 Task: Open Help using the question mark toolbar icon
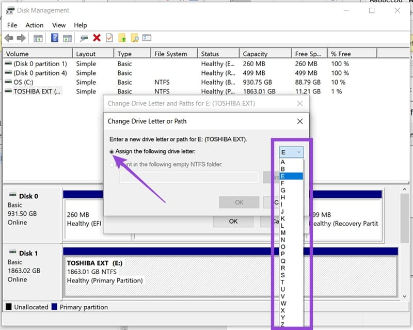click(x=55, y=37)
